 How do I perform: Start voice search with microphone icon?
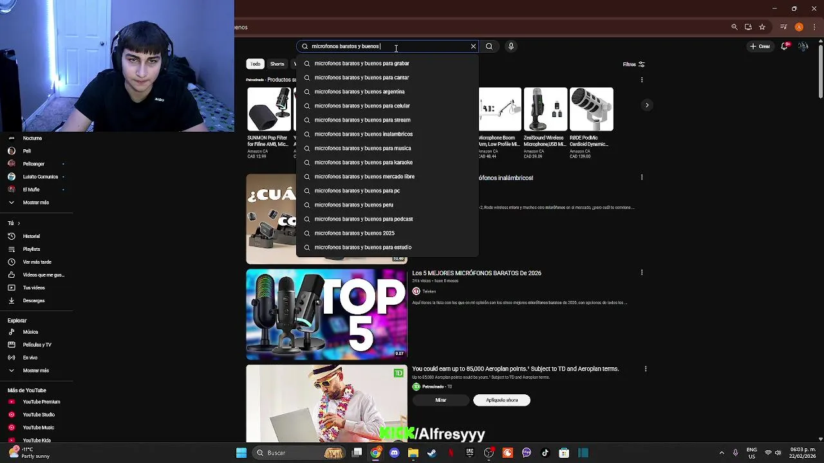[x=511, y=46]
